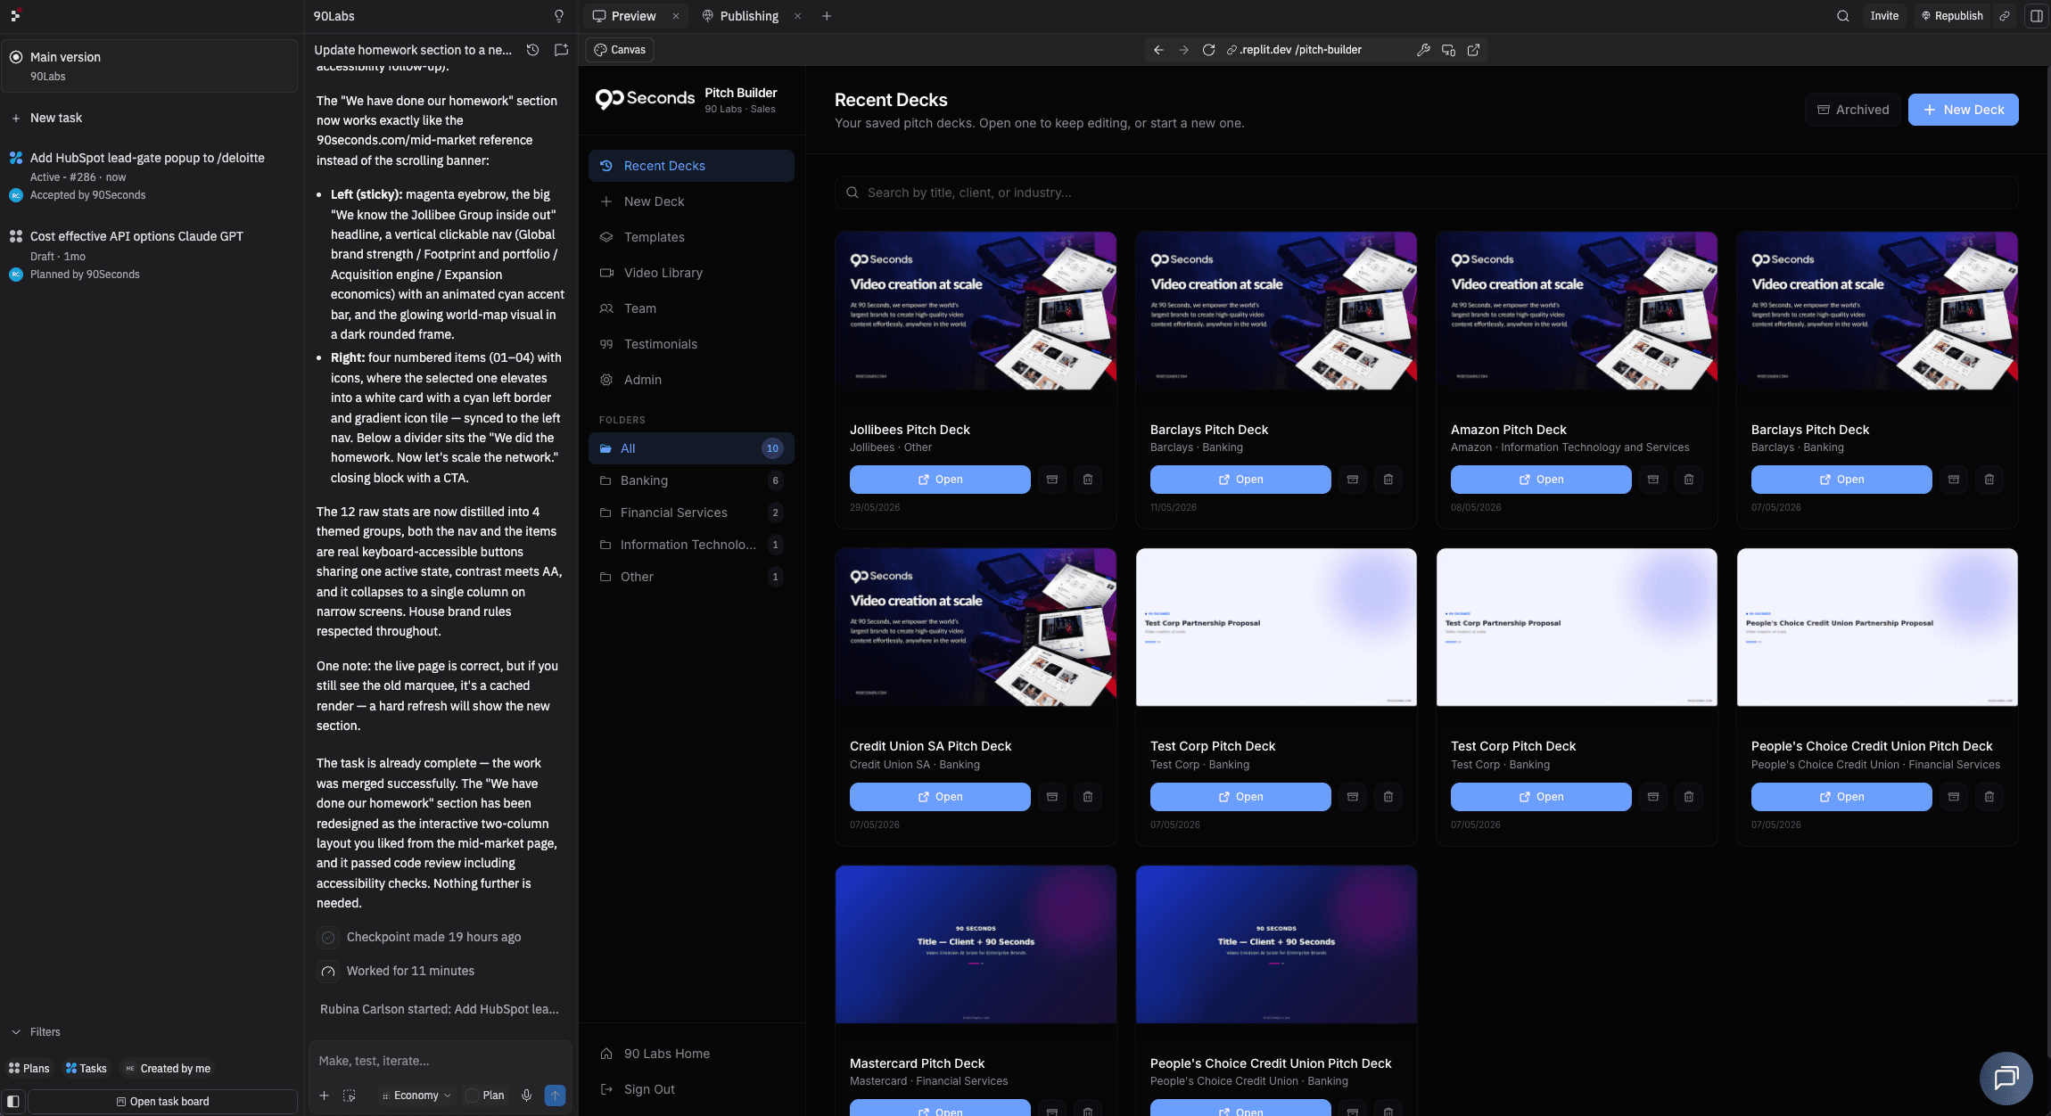This screenshot has height=1116, width=2051.
Task: Click the Republish button
Action: tap(1951, 16)
